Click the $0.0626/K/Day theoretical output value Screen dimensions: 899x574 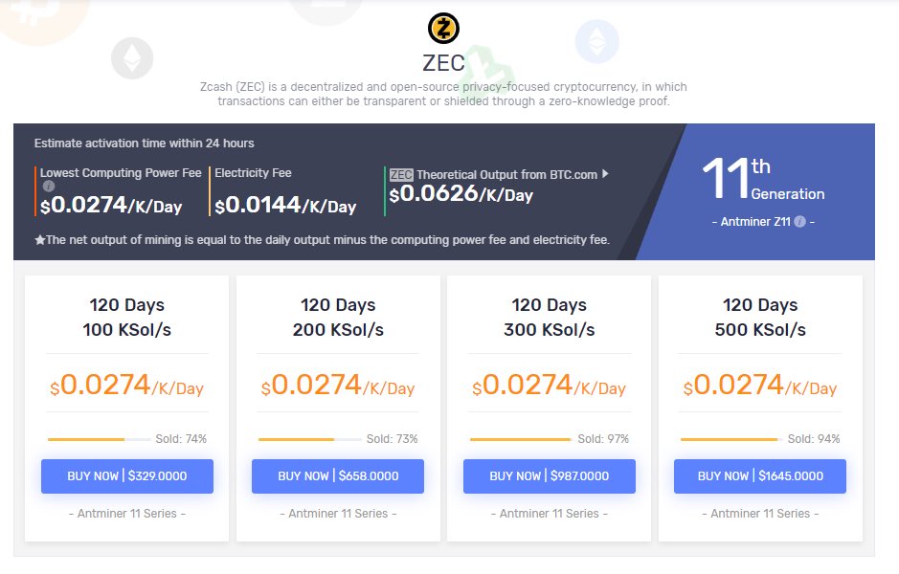461,193
